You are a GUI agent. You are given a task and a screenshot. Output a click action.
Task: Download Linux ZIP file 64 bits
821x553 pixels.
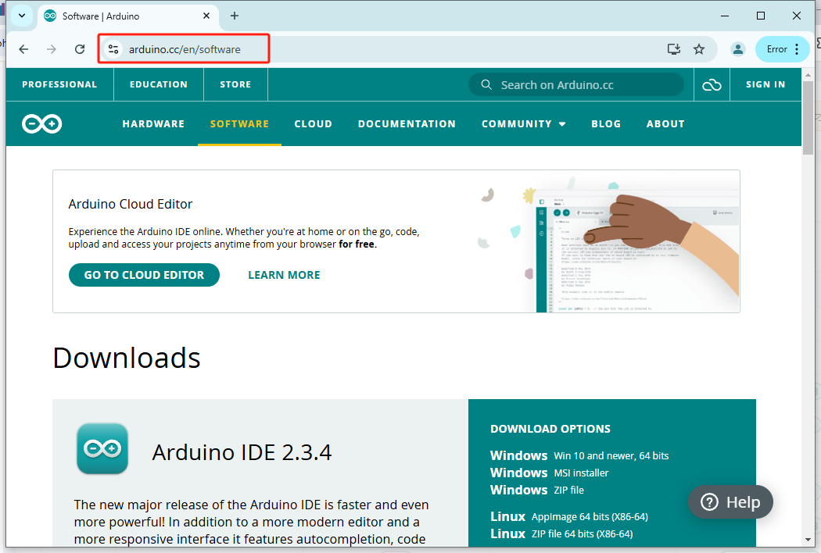click(561, 534)
